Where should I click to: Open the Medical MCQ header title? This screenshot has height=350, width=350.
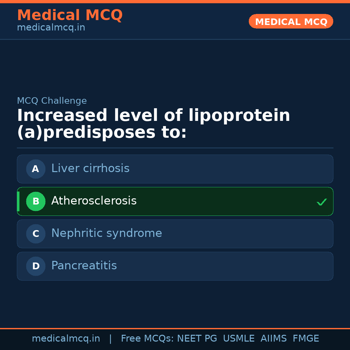click(x=70, y=15)
